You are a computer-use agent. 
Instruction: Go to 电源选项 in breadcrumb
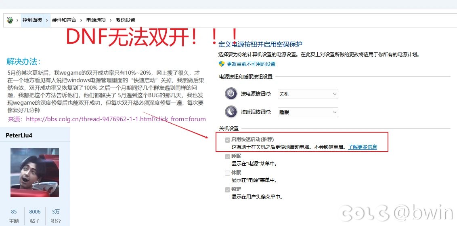pyautogui.click(x=96, y=20)
